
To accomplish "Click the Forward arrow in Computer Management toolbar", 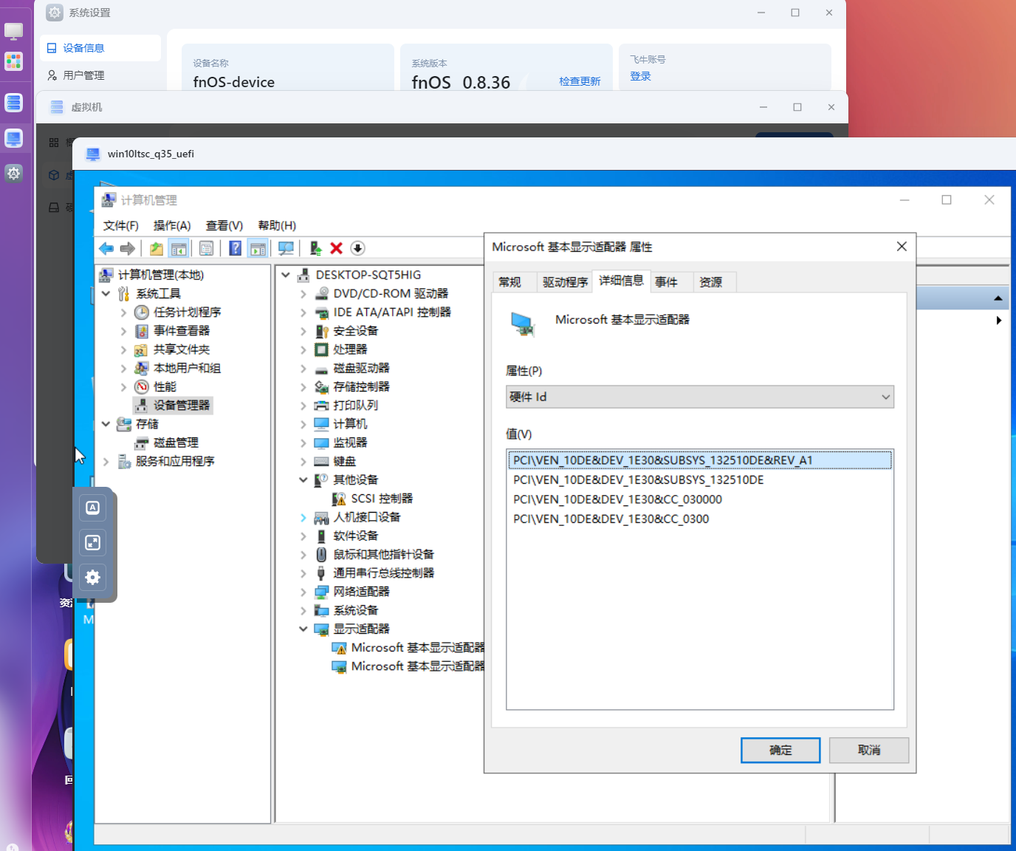I will (128, 248).
